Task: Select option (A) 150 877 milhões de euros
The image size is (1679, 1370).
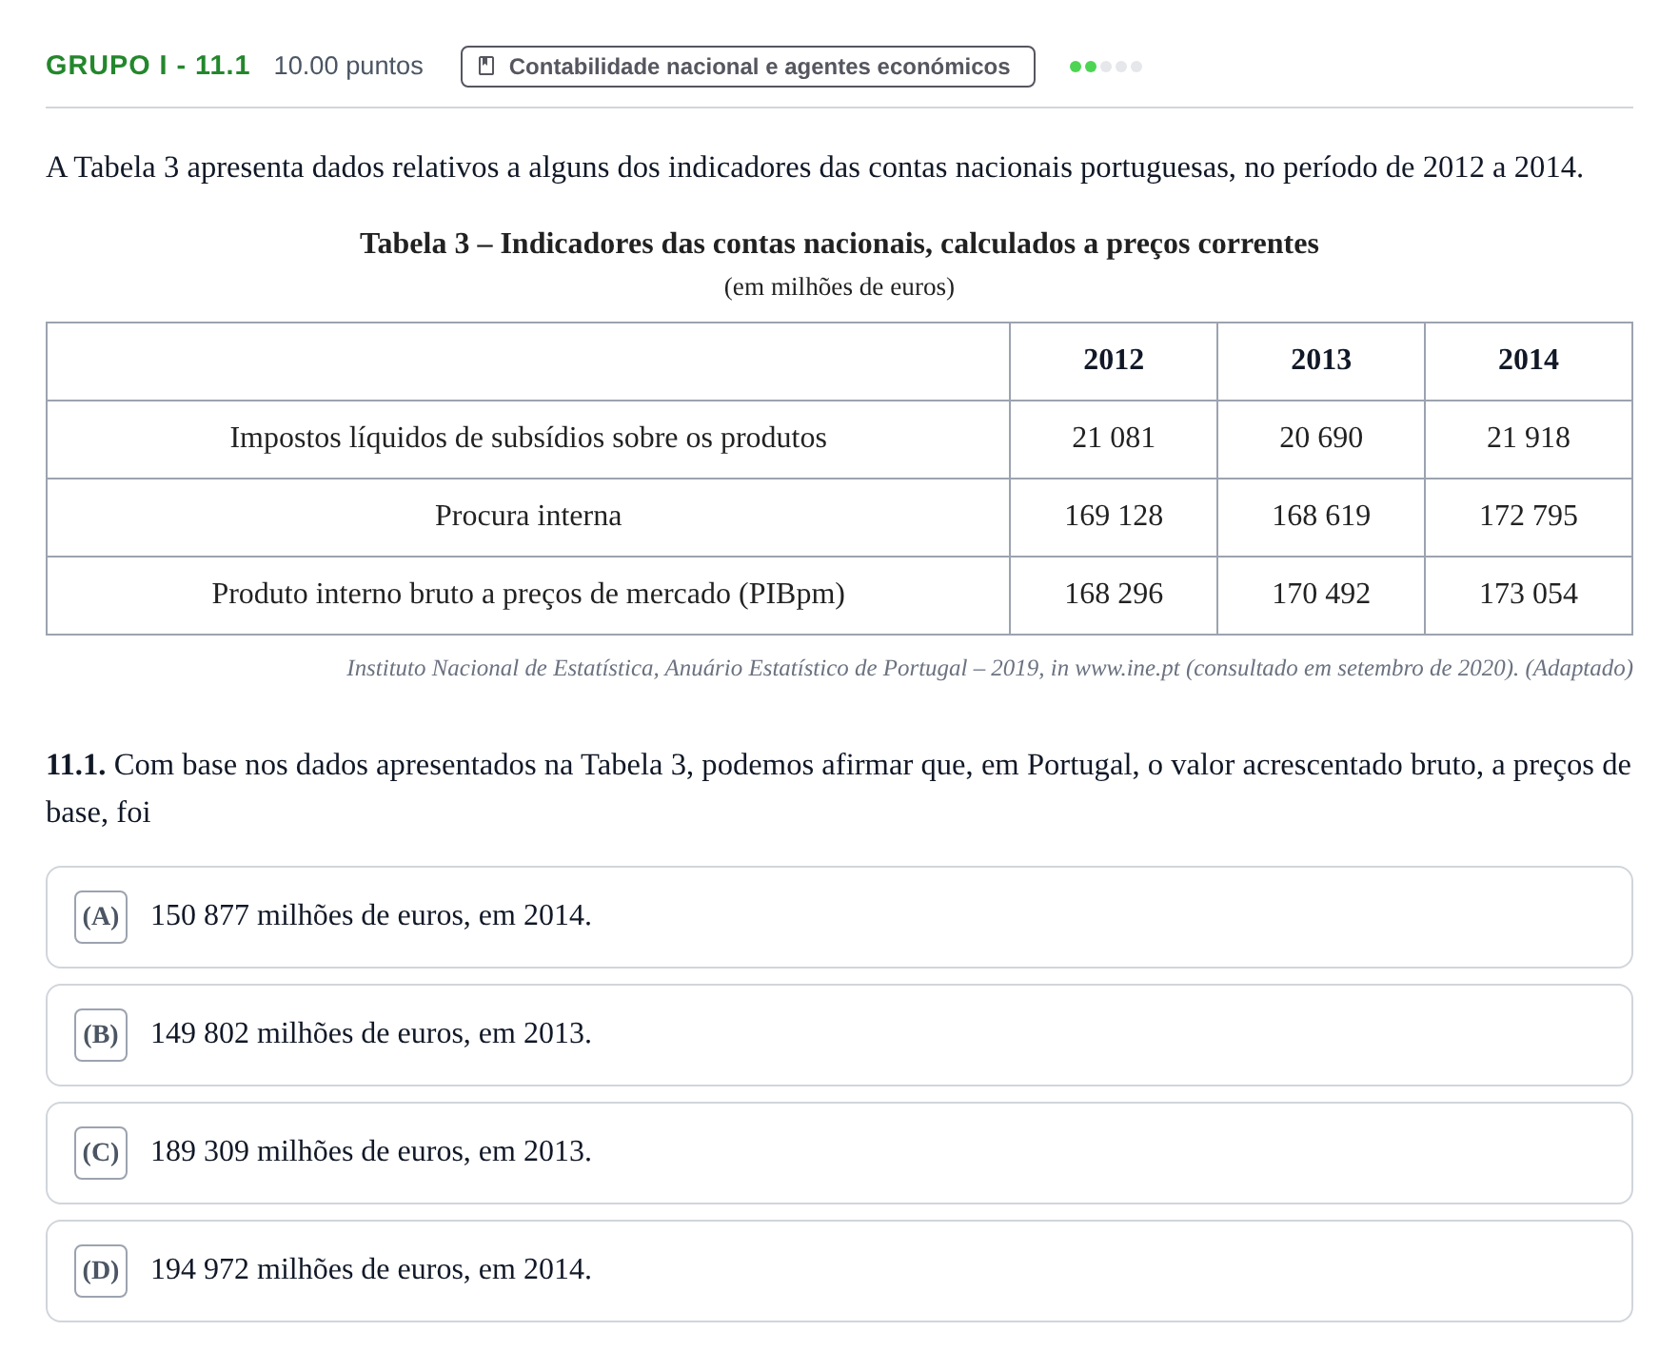Action: pos(839,917)
